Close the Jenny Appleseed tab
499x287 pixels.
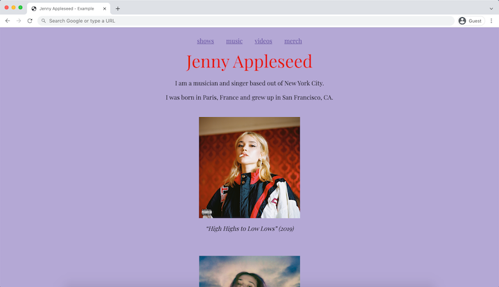105,8
